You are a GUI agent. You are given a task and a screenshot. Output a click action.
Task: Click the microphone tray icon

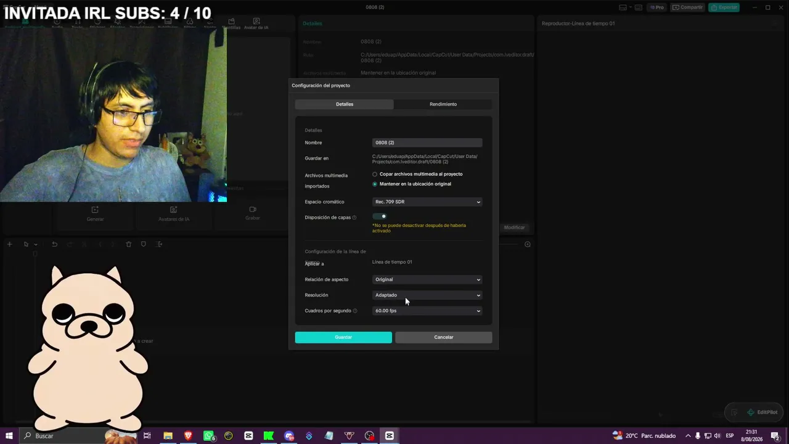click(698, 436)
